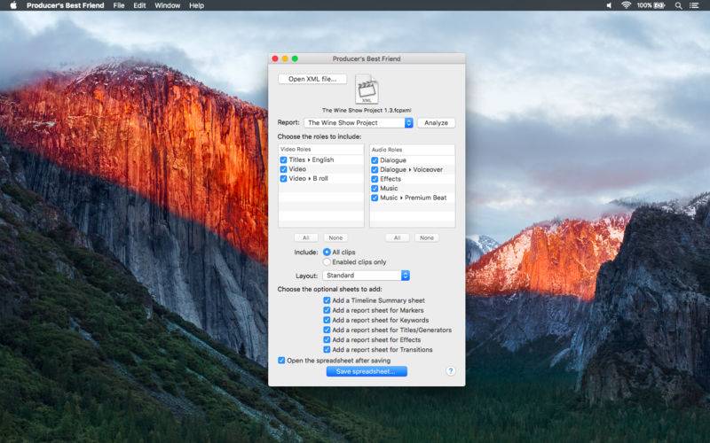
Task: Click the Save spreadsheet button
Action: (x=367, y=371)
